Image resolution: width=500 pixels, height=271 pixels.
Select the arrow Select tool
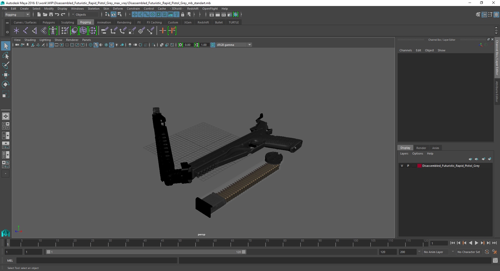click(x=6, y=46)
